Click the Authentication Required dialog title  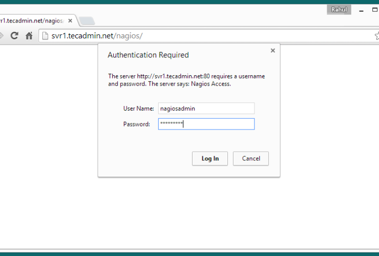coord(148,55)
